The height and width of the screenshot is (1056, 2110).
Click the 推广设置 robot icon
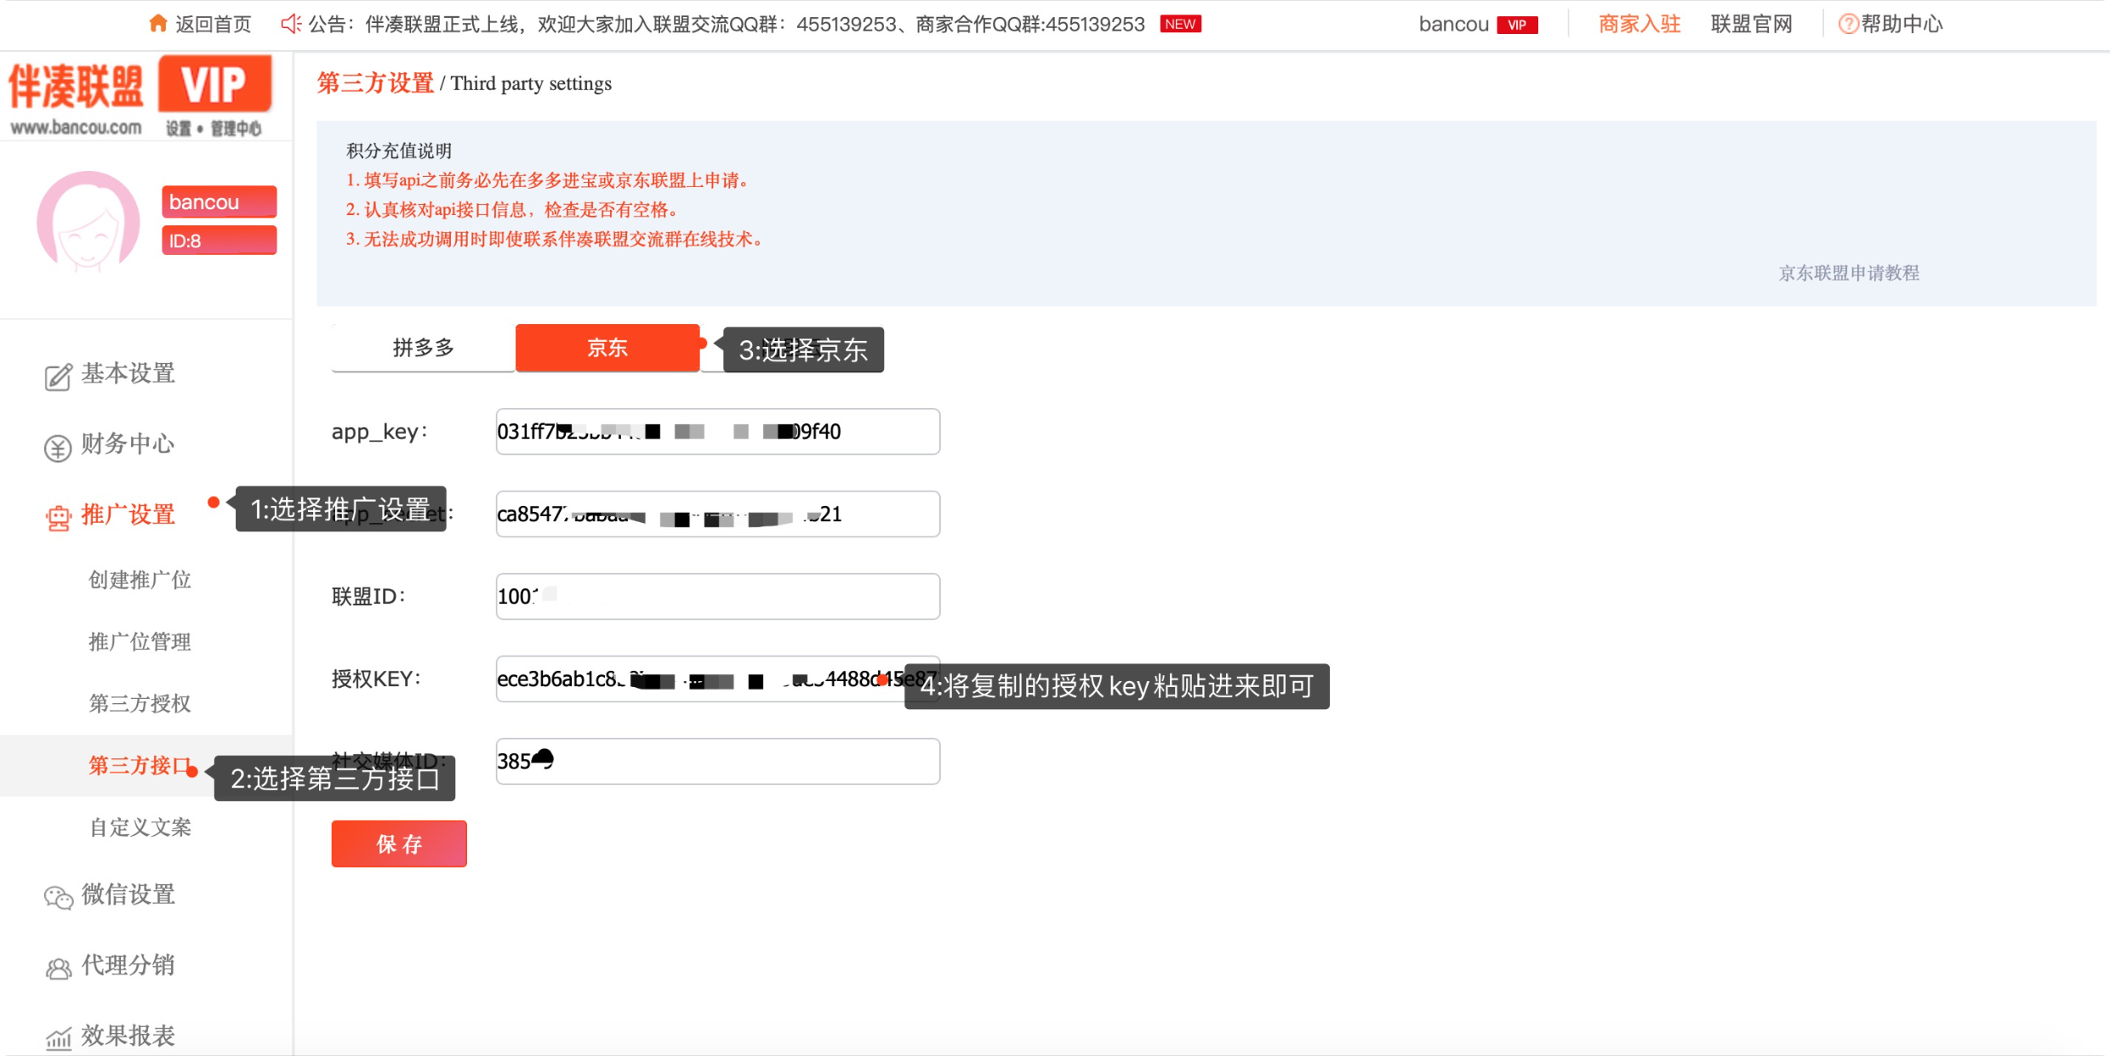coord(58,518)
